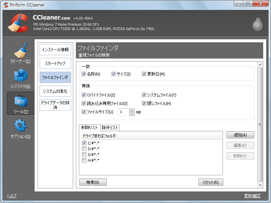Open the ヘルプ help link
This screenshot has width=271, height=203.
(12, 196)
